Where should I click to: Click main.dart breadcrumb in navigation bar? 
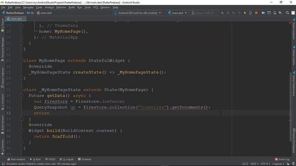tap(44, 13)
